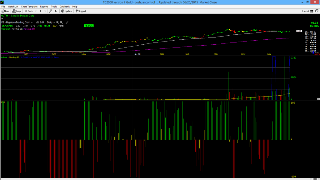320x180 pixels.
Task: Zoom in with first magnifier icon
Action: (x=57, y=22)
